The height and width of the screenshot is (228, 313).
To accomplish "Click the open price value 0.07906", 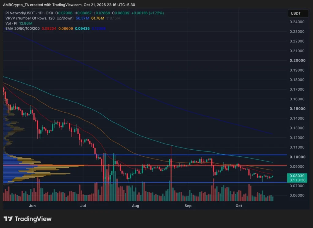I will (65, 13).
